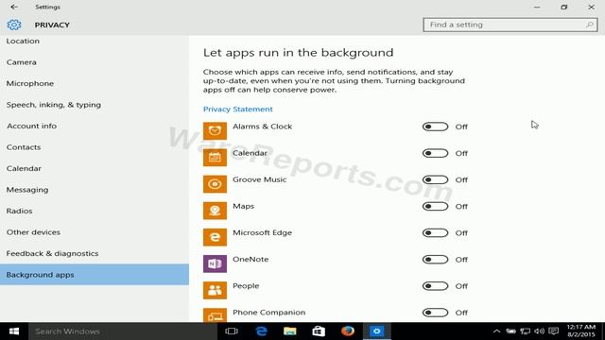Image resolution: width=605 pixels, height=340 pixels.
Task: Toggle the Maps background switch
Action: point(435,206)
